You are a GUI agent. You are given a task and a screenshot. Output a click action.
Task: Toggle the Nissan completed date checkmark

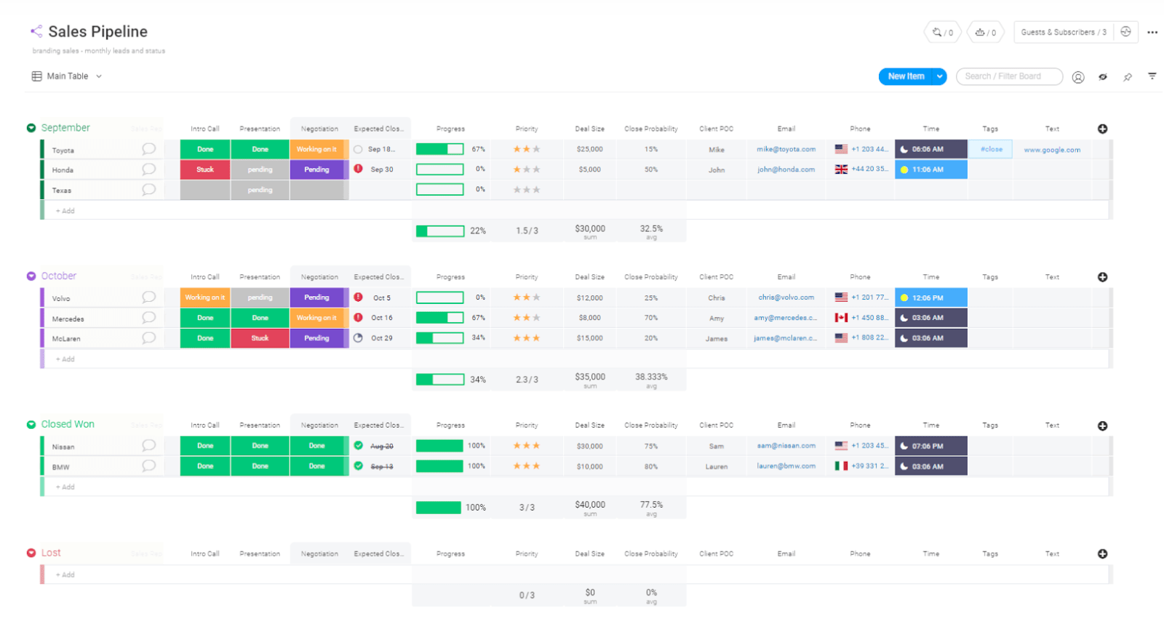(358, 446)
